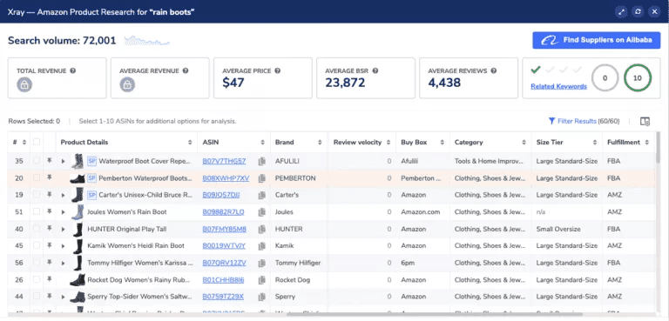669x321 pixels.
Task: Copy ASIN B08XWHP7XV with the clipboard icon
Action: click(x=262, y=178)
